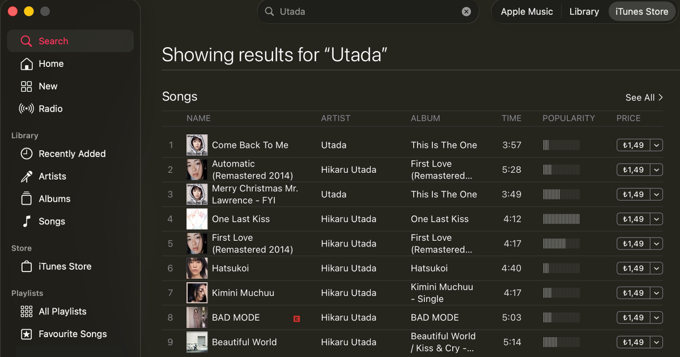Expand price options for Kimini Muchuu

click(656, 293)
